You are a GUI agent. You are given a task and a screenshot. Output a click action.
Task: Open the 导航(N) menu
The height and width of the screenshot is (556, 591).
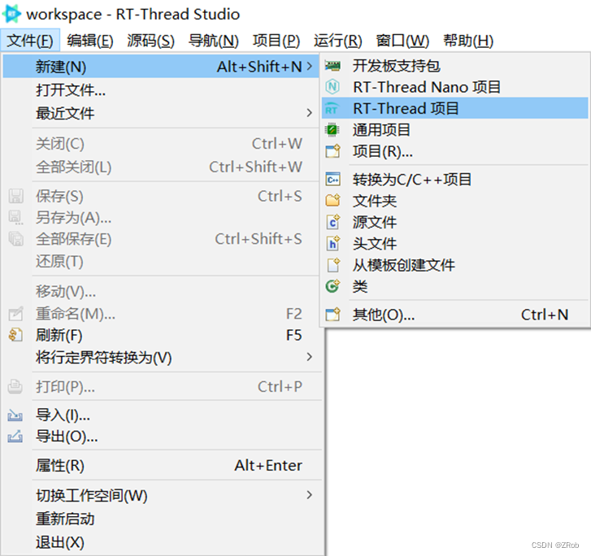213,41
